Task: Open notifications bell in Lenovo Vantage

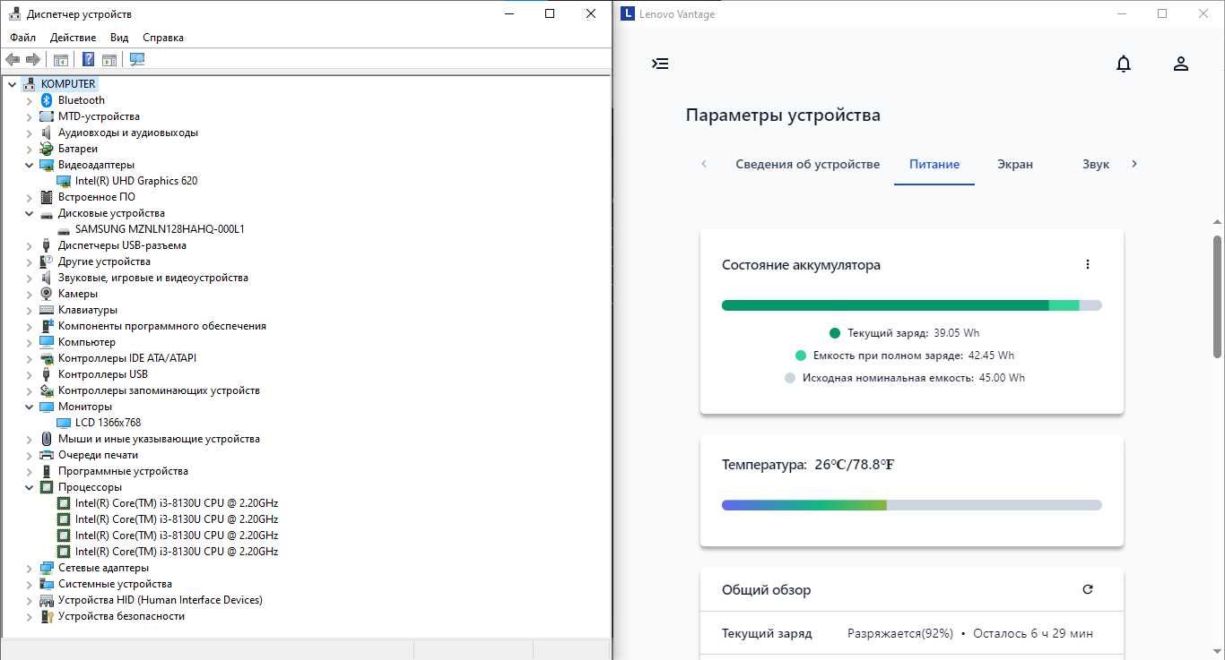Action: pos(1124,64)
